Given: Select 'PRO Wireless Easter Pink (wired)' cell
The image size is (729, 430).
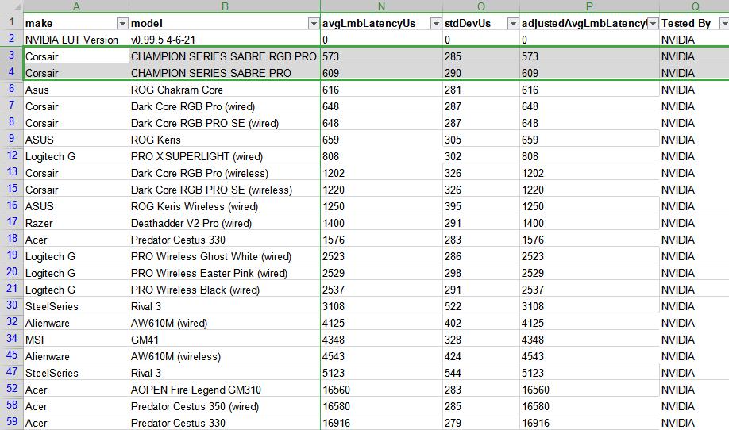Looking at the screenshot, I should point(225,274).
